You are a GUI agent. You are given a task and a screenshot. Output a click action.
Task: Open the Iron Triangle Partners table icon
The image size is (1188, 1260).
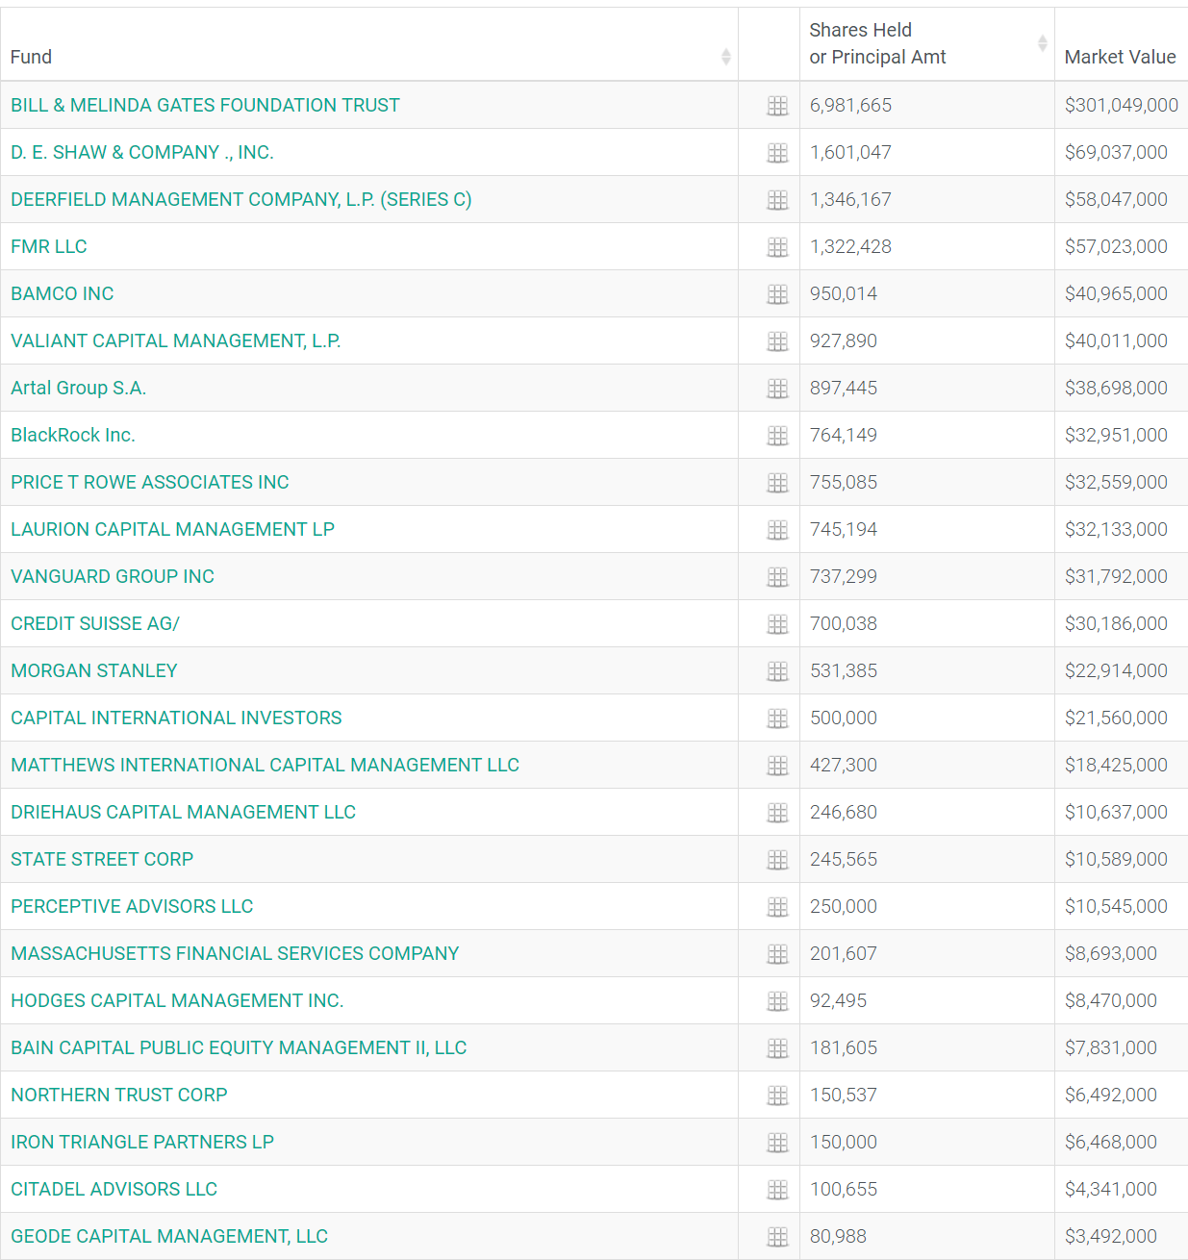point(777,1143)
